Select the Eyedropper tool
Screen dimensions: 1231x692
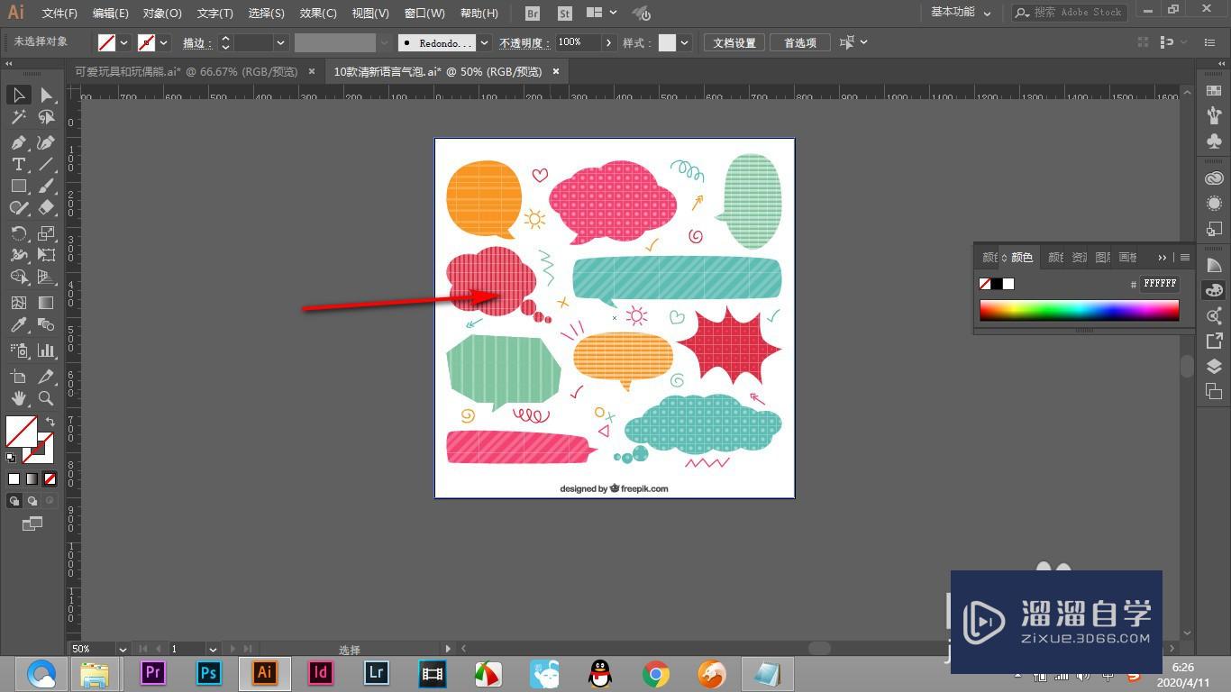click(x=18, y=325)
